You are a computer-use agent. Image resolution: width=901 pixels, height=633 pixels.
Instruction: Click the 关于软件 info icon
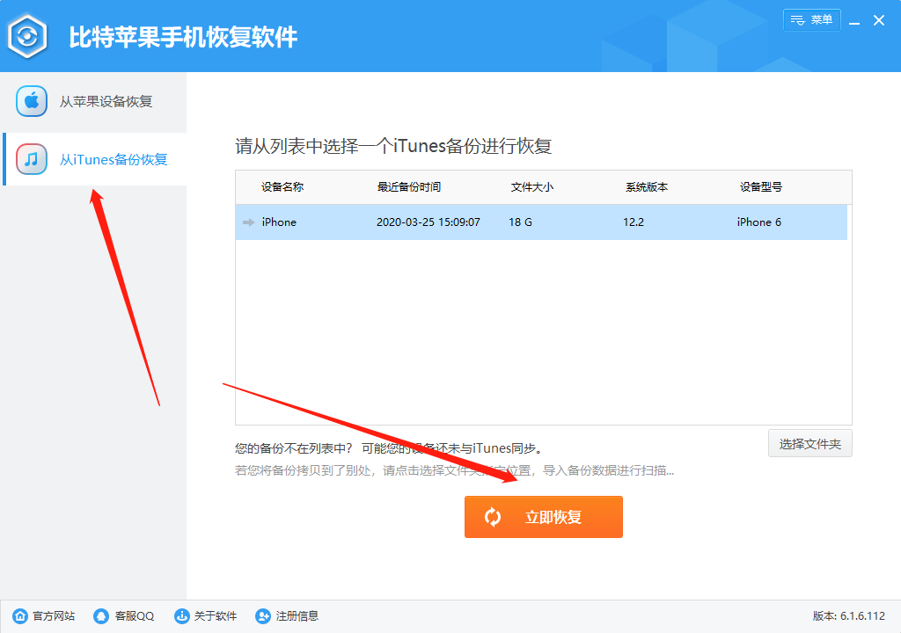[182, 616]
